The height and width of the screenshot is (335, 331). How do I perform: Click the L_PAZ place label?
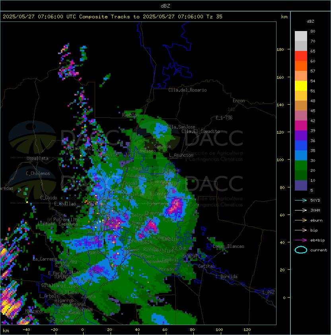(269, 292)
